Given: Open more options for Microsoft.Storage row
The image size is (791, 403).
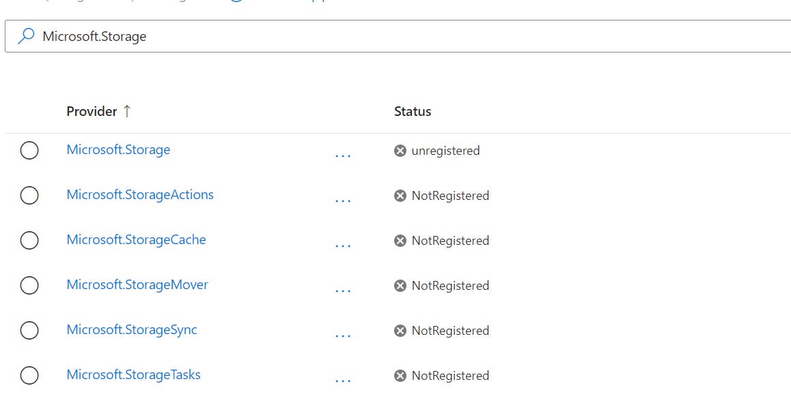Looking at the screenshot, I should 343,156.
